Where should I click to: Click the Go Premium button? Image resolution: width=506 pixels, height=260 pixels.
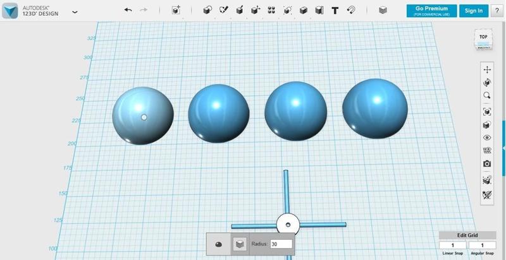pos(431,11)
